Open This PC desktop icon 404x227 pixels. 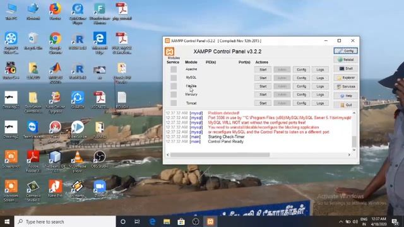coord(11,11)
